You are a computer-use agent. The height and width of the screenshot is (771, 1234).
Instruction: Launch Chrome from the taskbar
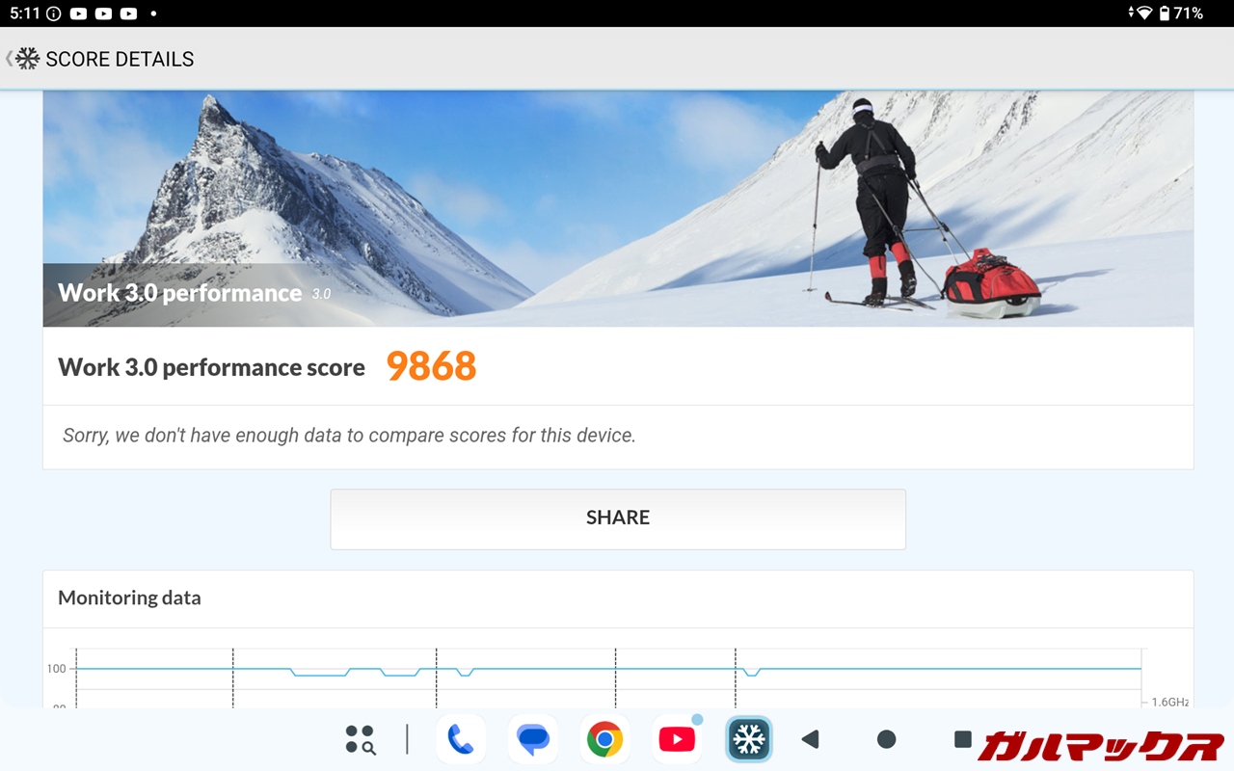pos(604,739)
